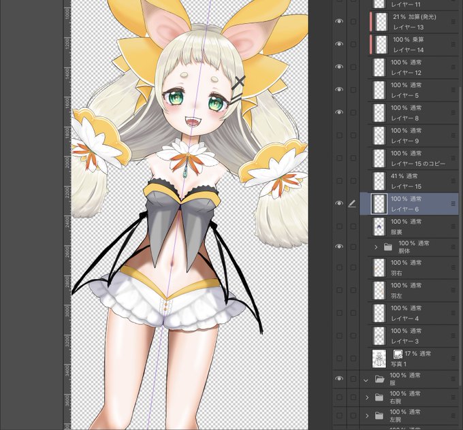Collapse the 服 folder
This screenshot has width=463, height=430.
[366, 381]
